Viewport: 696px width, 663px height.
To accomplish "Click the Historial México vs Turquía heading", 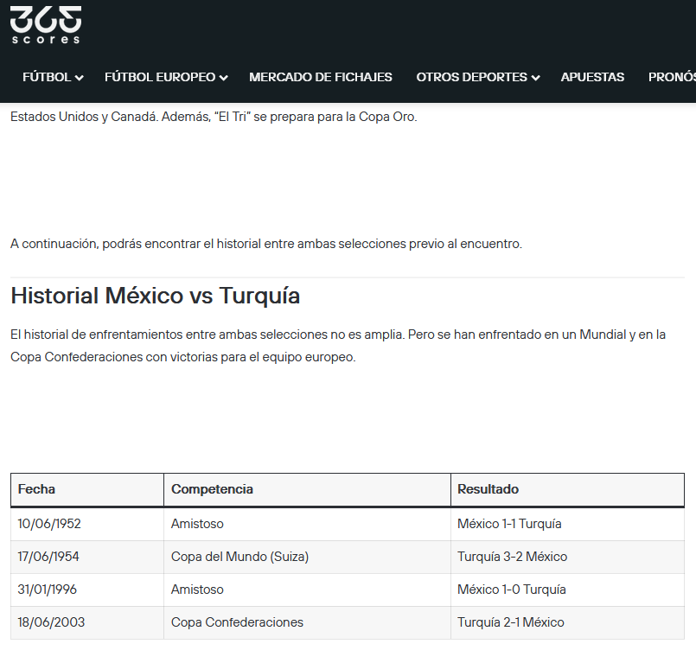I will [156, 296].
